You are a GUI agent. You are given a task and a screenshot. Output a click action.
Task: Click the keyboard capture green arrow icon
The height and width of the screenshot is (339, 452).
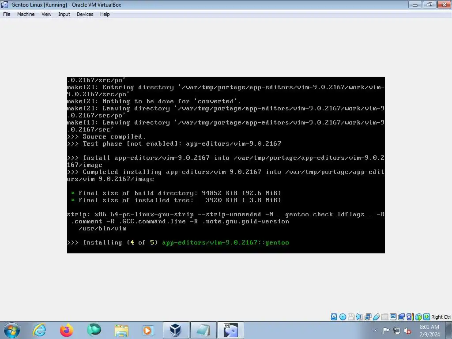coord(427,317)
